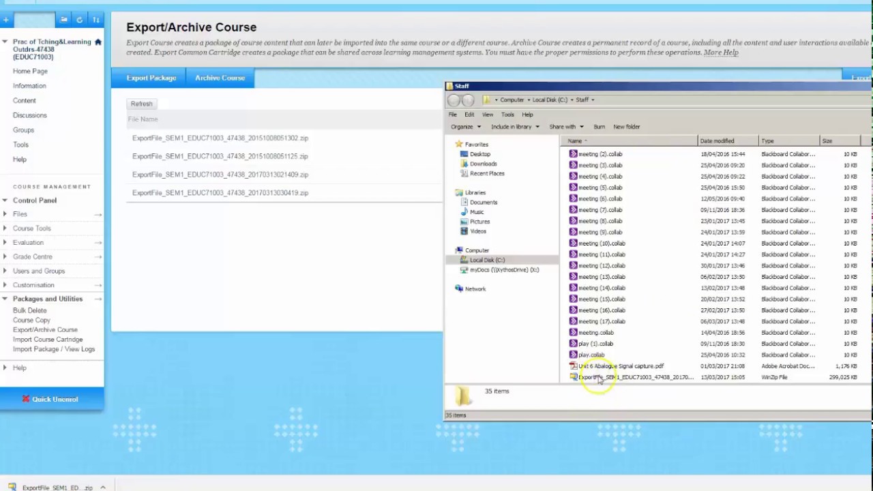Open the More Help link
Image resolution: width=873 pixels, height=491 pixels.
(721, 53)
